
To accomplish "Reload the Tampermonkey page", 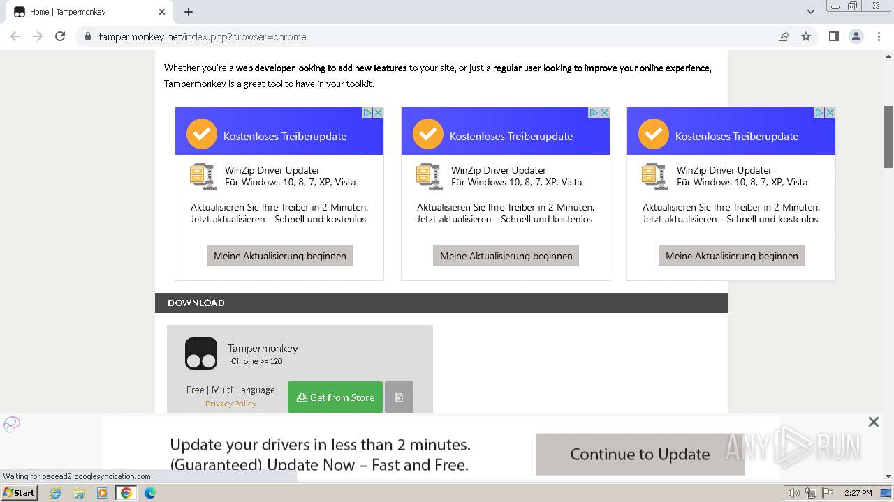I will (60, 36).
